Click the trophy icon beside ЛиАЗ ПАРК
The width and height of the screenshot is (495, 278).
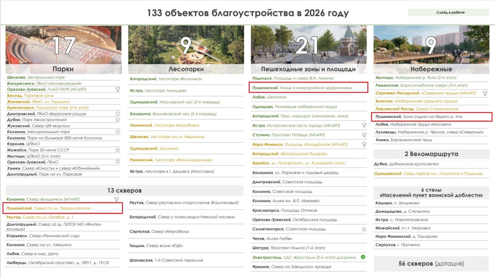point(118,89)
